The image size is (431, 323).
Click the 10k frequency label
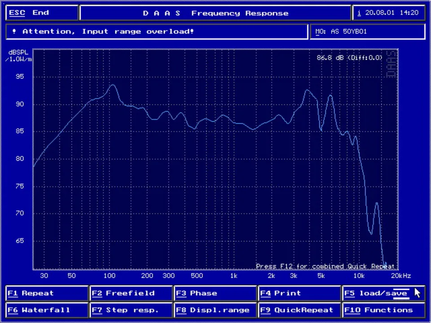[x=359, y=276]
